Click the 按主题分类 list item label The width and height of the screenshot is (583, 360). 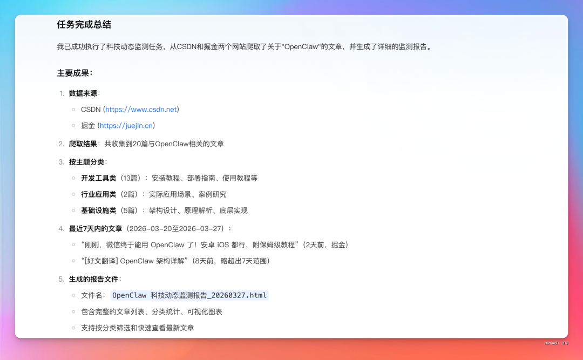click(87, 162)
